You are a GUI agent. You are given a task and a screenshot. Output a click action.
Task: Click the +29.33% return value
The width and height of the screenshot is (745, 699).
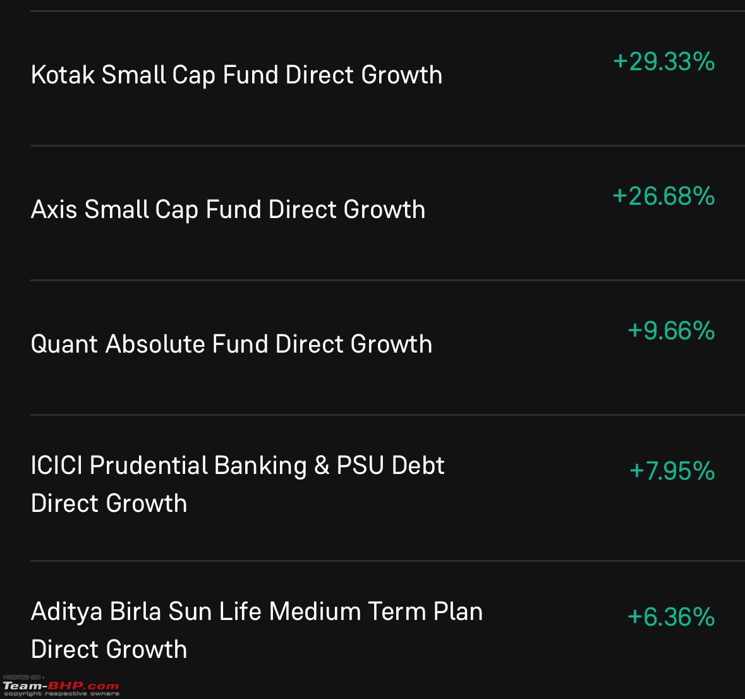click(x=663, y=62)
